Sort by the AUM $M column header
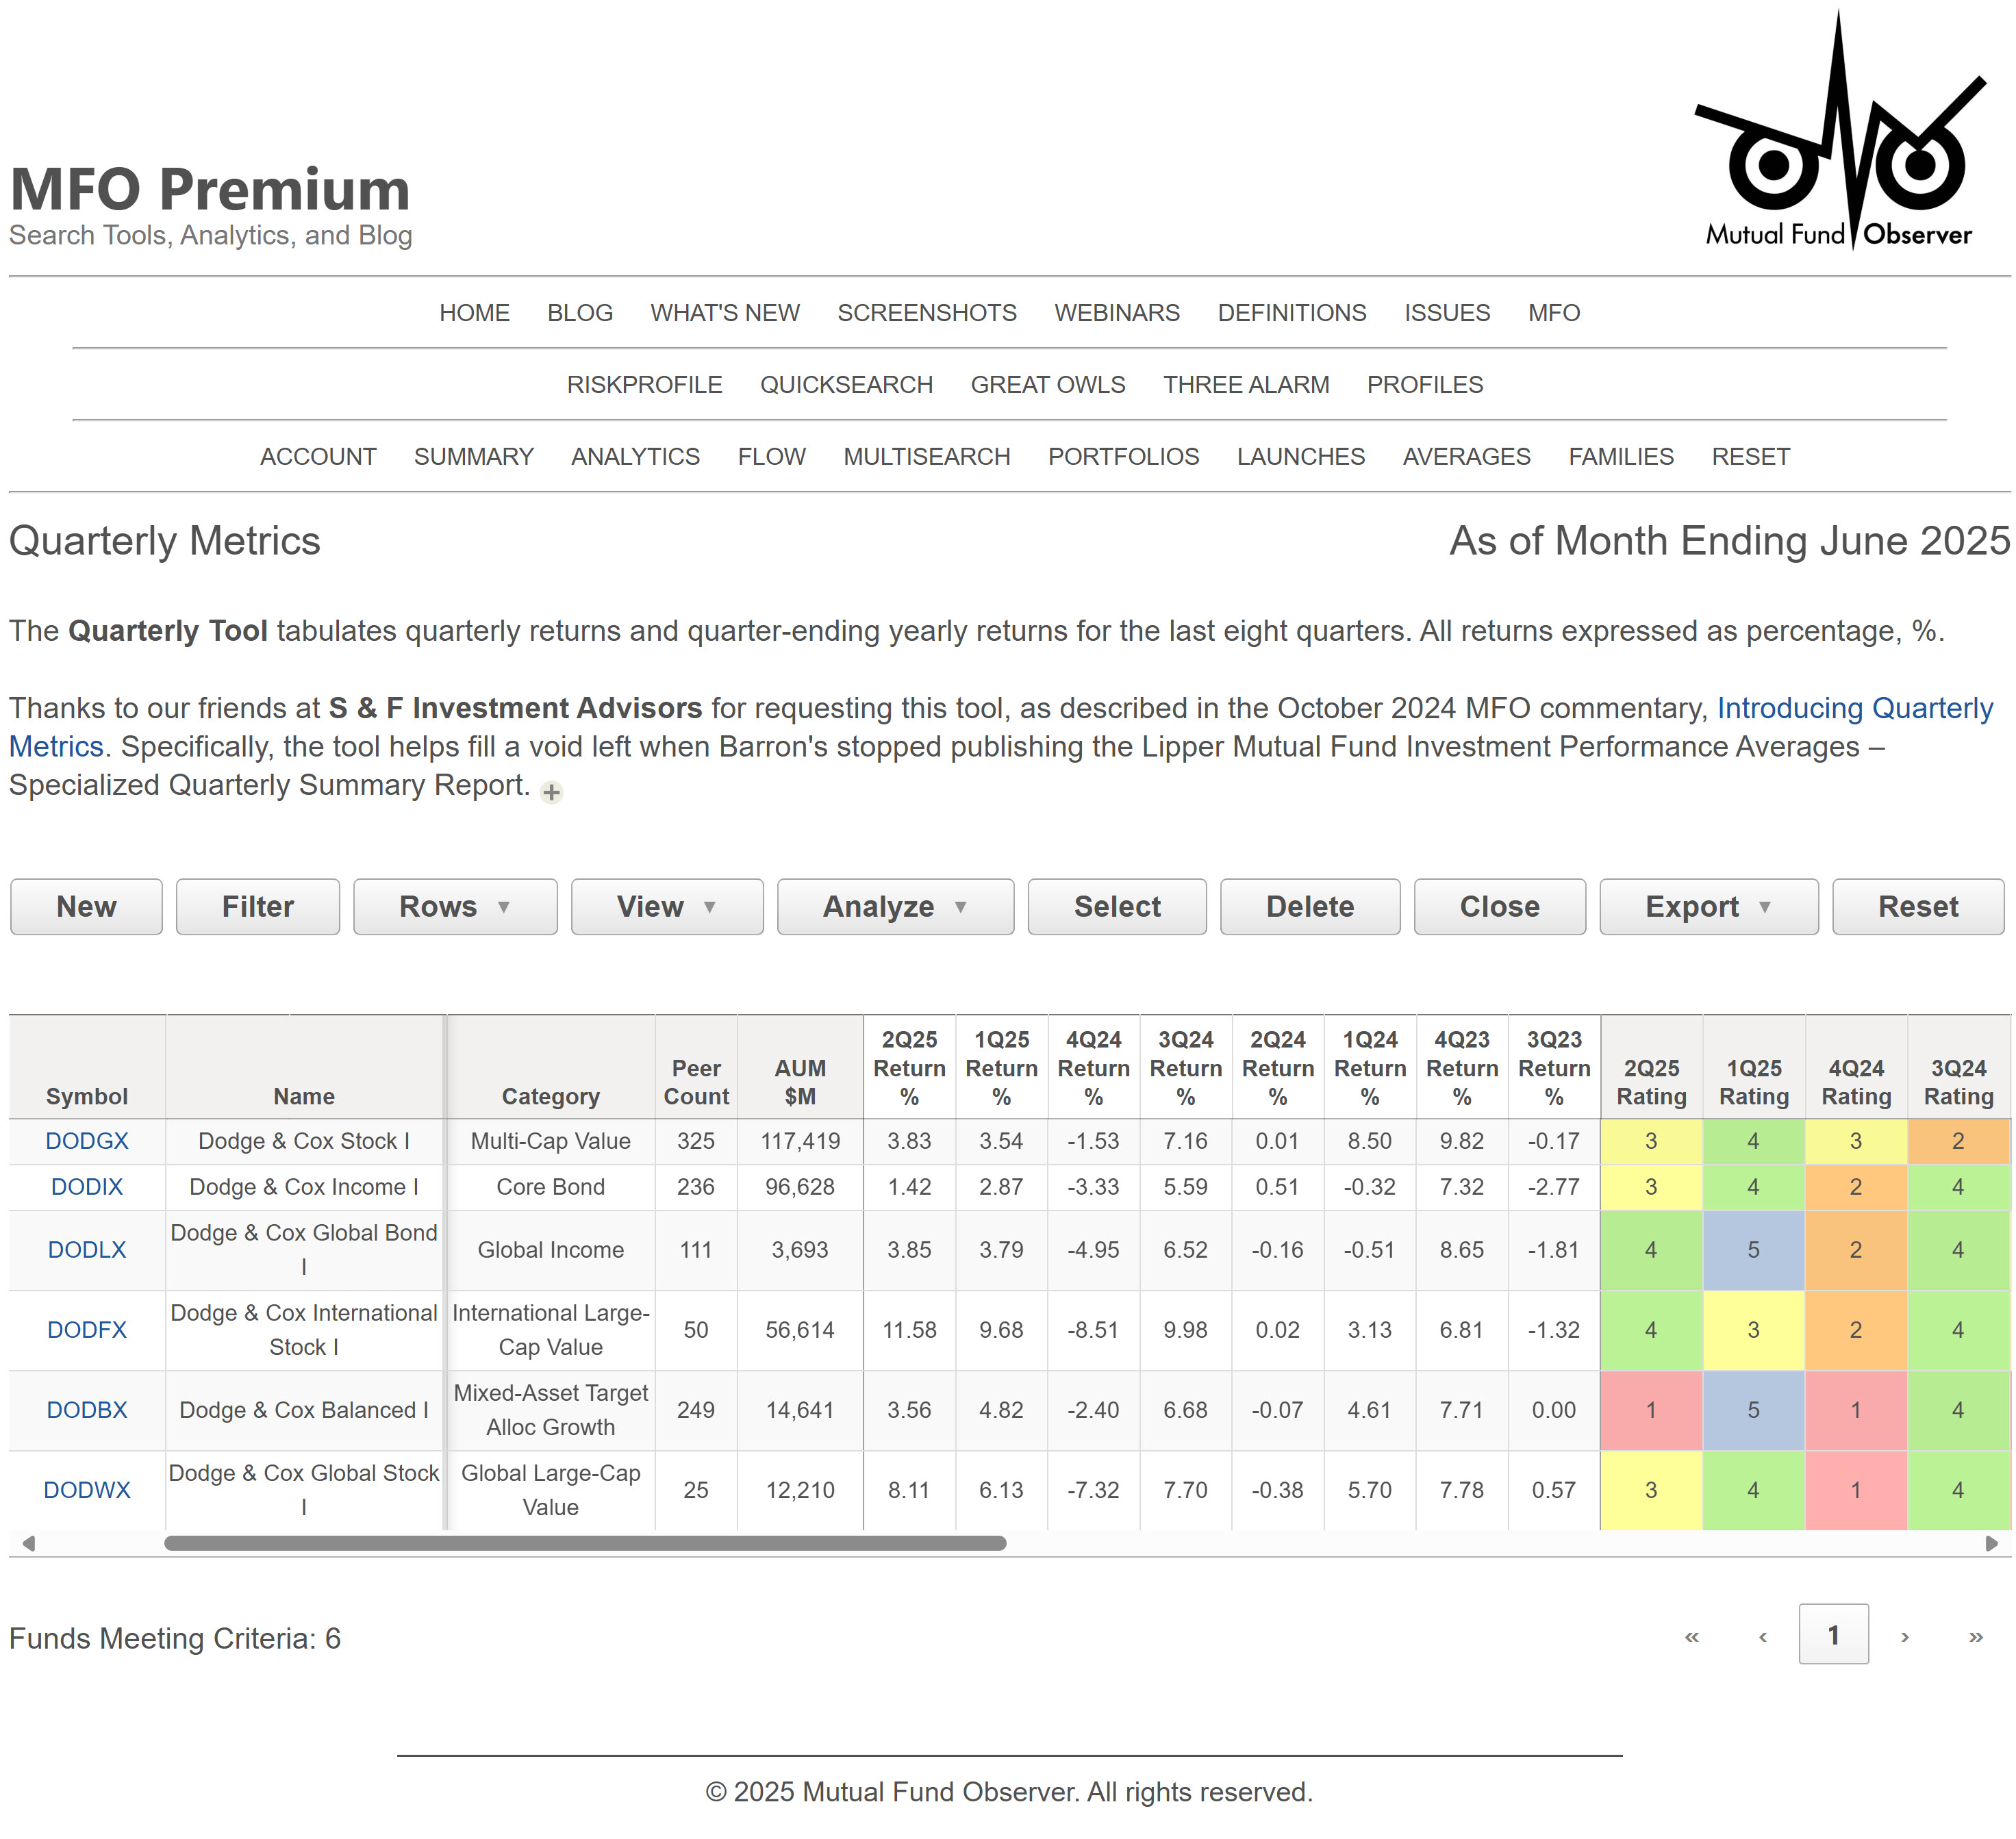This screenshot has height=1839, width=2016. [800, 1082]
